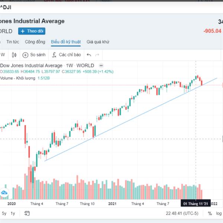The height and width of the screenshot is (223, 223).
Task: Click the -905.04 price change value
Action: coord(212,31)
